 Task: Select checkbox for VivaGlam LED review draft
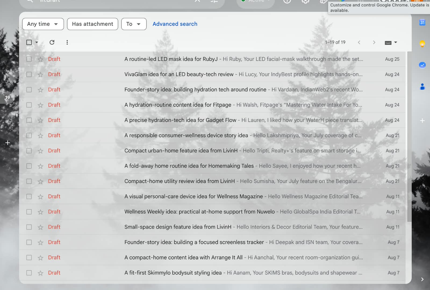(x=29, y=74)
